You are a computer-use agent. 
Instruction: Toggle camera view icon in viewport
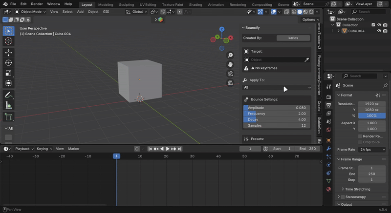pos(230,74)
